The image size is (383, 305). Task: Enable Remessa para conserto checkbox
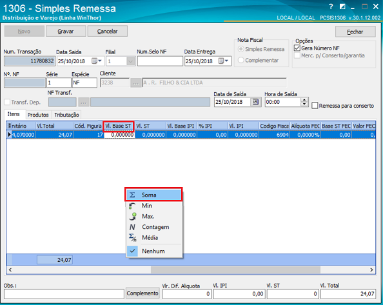pyautogui.click(x=315, y=106)
